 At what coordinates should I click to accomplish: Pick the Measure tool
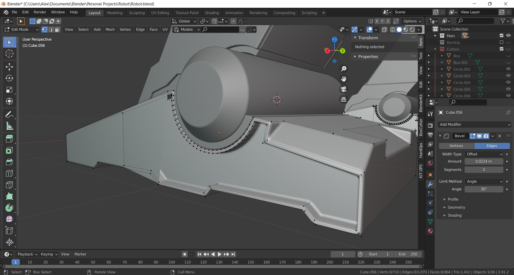click(9, 126)
